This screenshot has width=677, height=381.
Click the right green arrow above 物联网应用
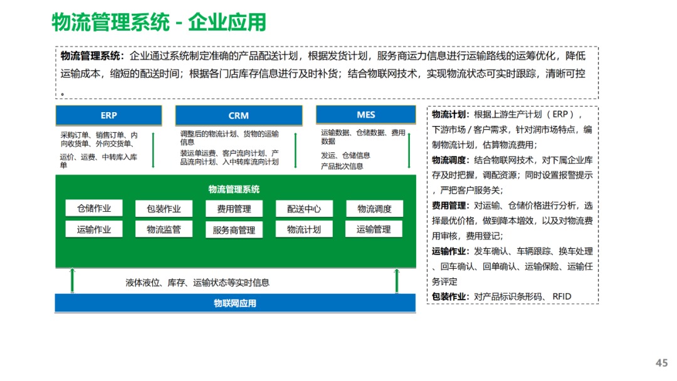click(397, 281)
